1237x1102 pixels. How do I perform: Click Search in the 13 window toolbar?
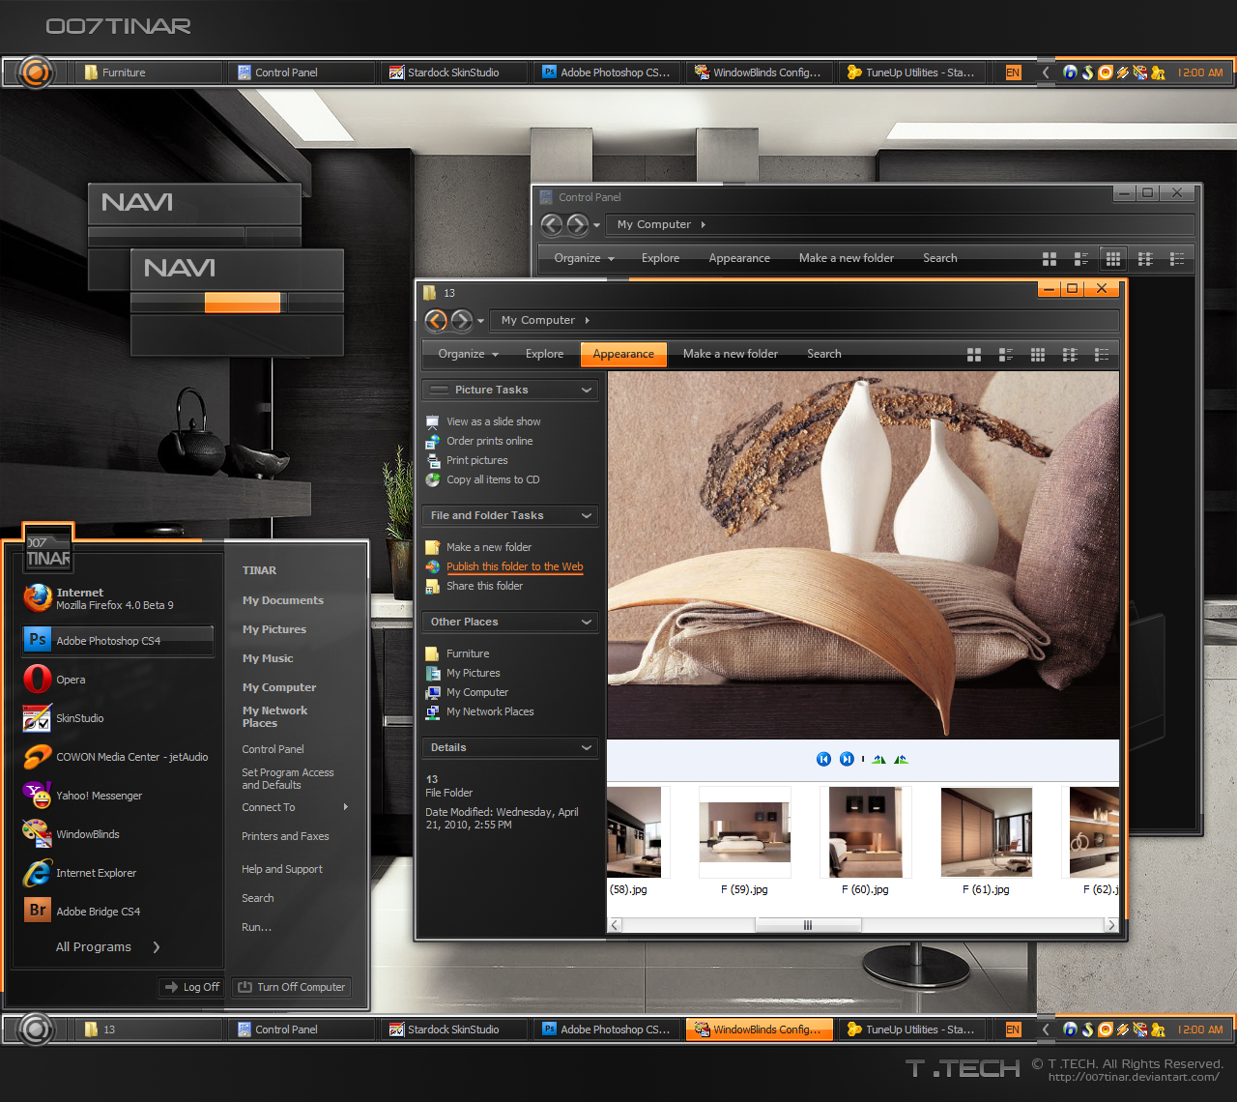click(x=823, y=354)
